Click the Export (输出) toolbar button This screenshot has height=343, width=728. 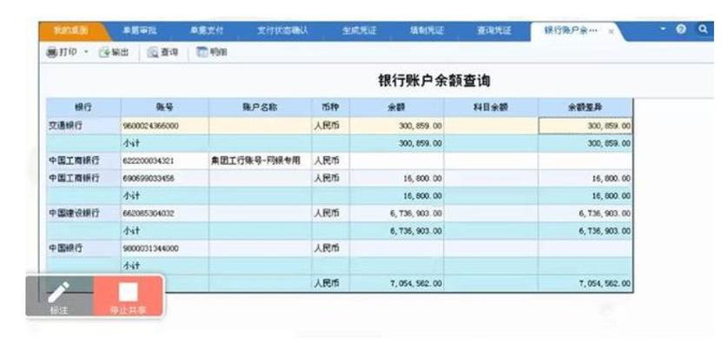114,52
